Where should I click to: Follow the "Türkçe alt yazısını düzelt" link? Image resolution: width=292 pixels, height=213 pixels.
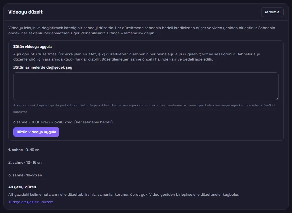pyautogui.click(x=31, y=202)
